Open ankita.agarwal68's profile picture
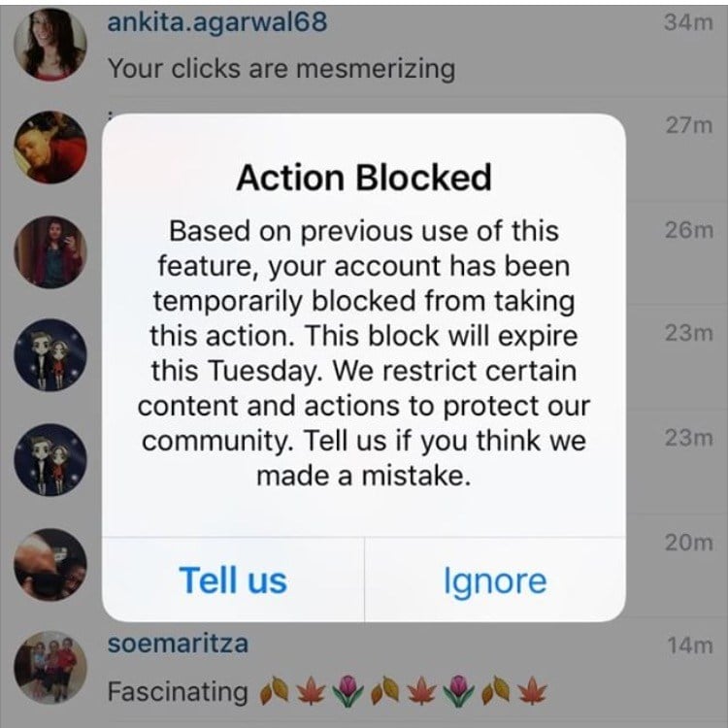 (x=50, y=44)
